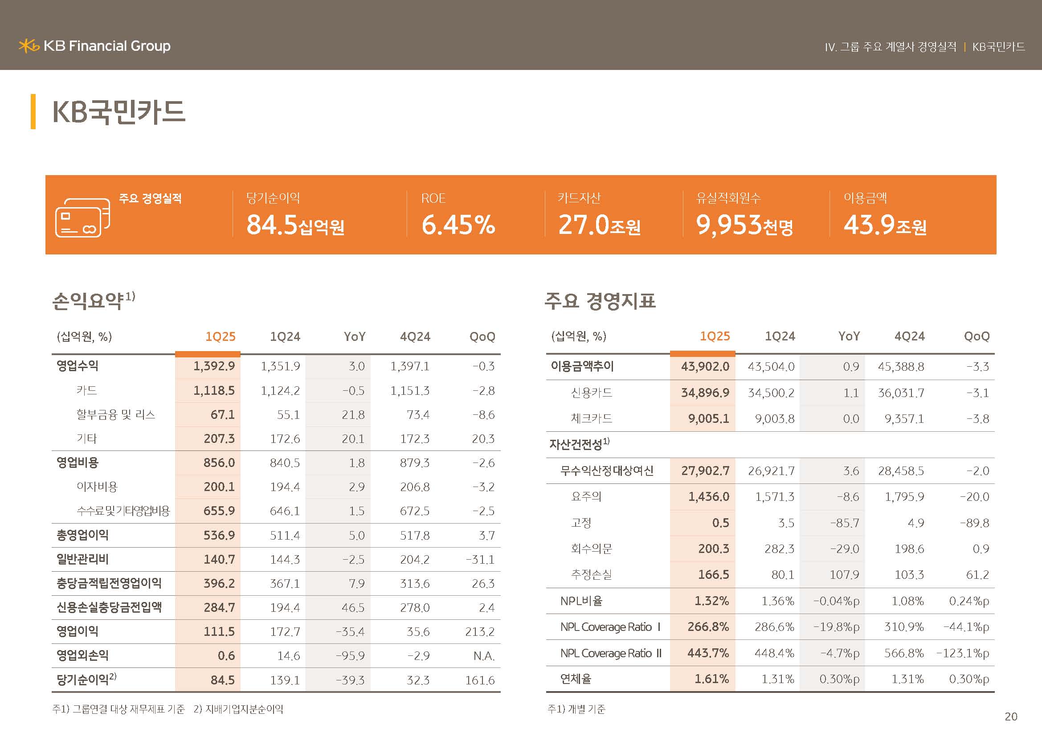1042x737 pixels.
Task: Click the 1.61% 연체율 value cell
Action: pos(711,679)
